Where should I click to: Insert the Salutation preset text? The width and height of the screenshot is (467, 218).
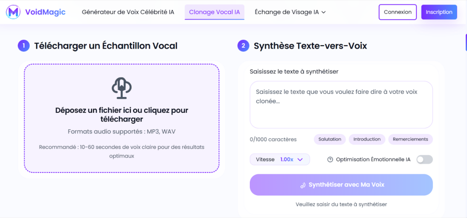pos(330,139)
